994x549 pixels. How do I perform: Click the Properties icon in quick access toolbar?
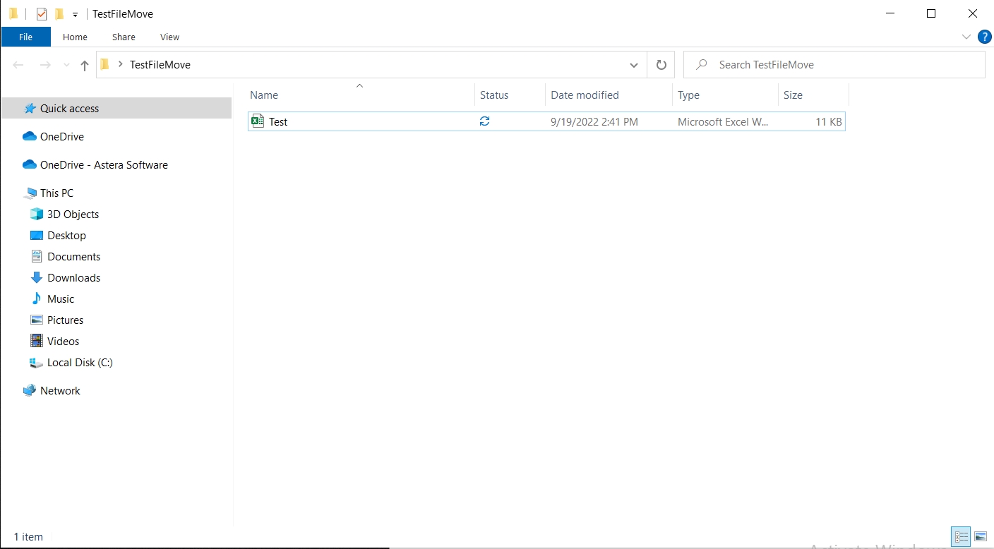[42, 14]
